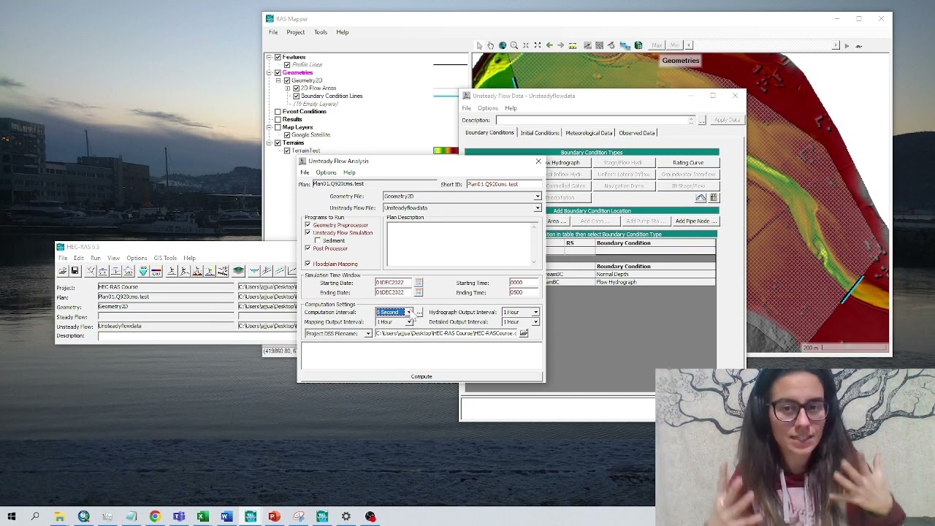The image size is (935, 526).
Task: Select the pan hand tool in RAS Mapper
Action: pyautogui.click(x=490, y=45)
